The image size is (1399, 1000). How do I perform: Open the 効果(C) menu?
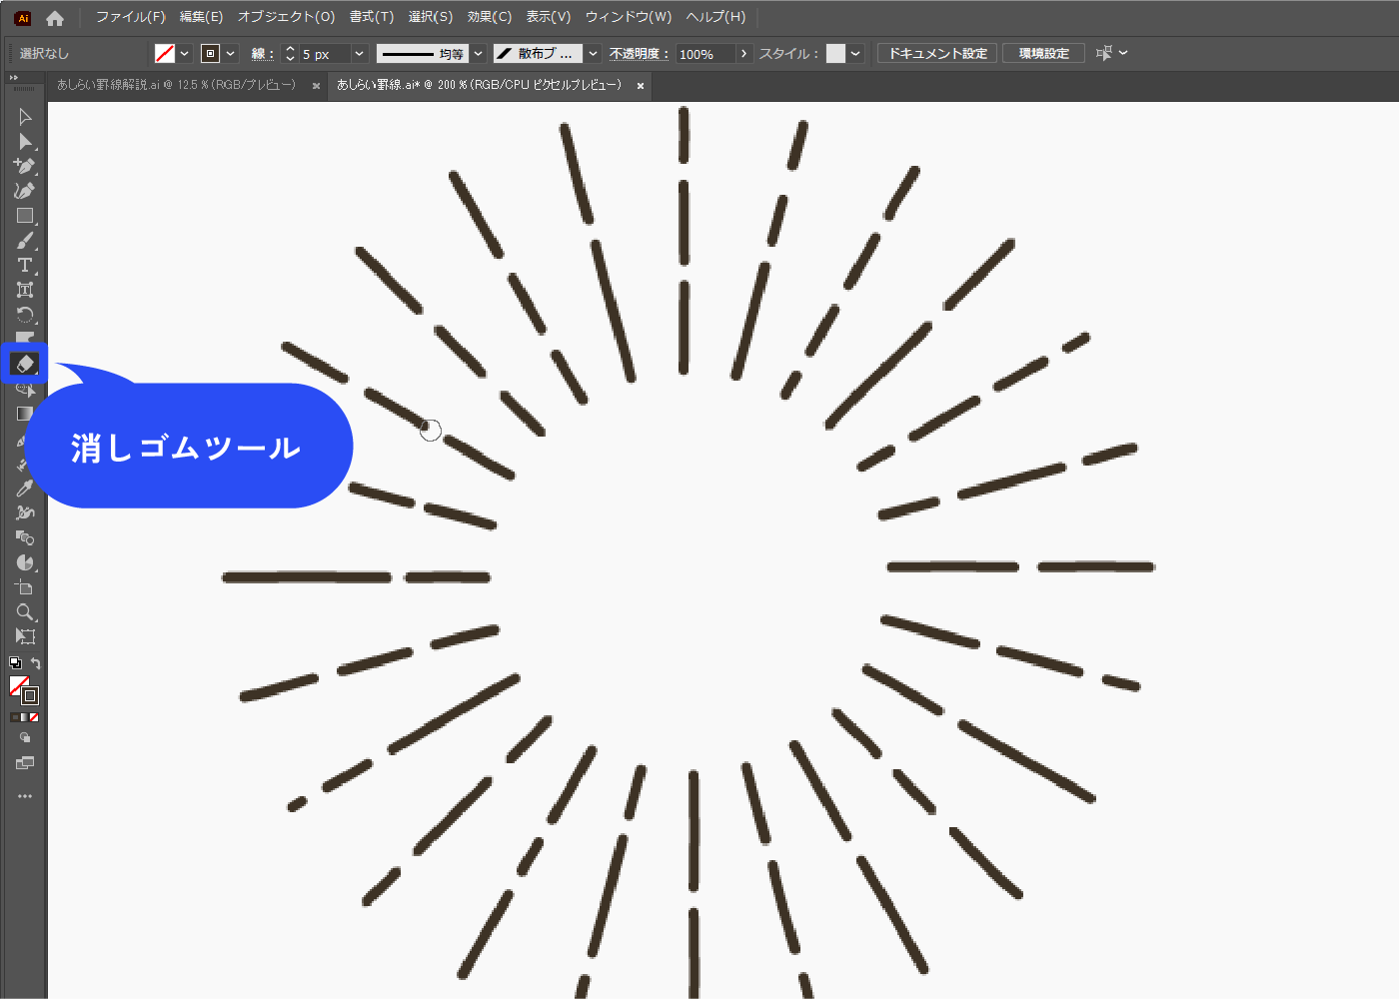point(489,17)
